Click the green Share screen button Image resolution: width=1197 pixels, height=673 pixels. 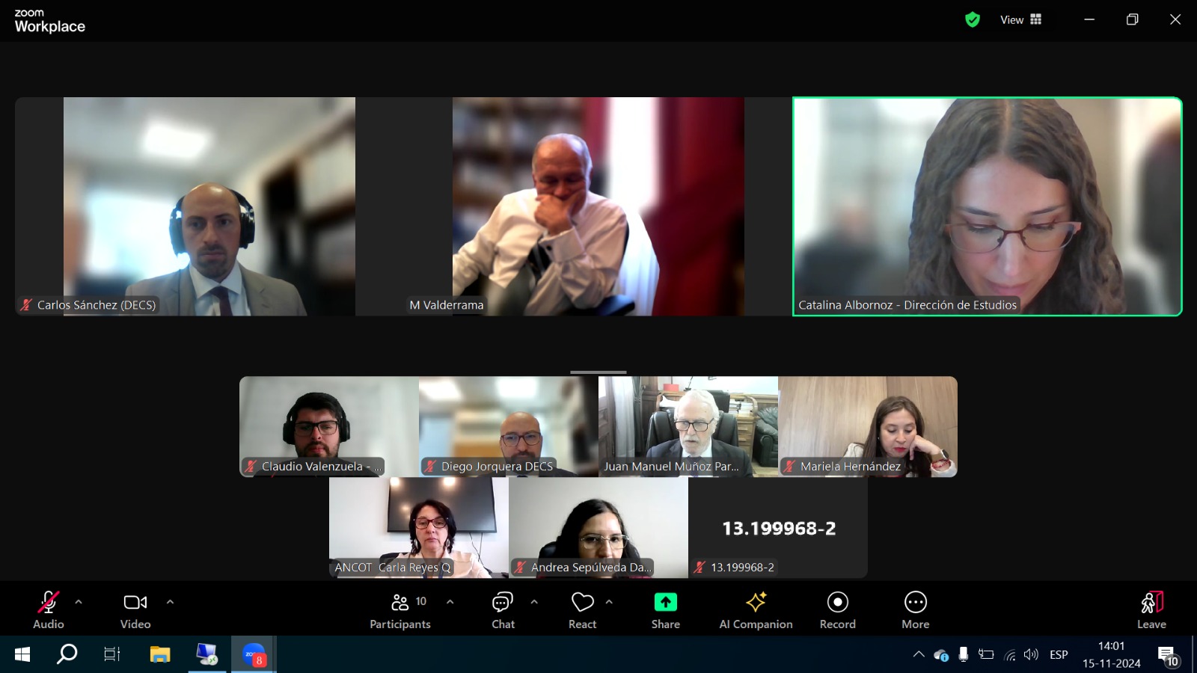[665, 609]
